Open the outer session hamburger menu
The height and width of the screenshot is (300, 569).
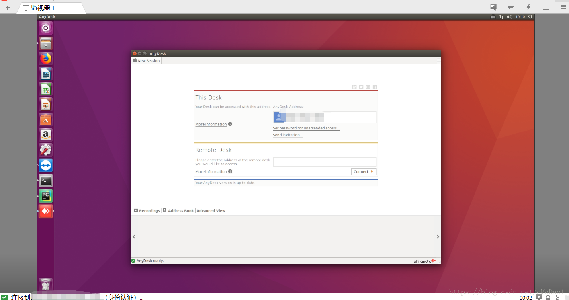[x=563, y=7]
